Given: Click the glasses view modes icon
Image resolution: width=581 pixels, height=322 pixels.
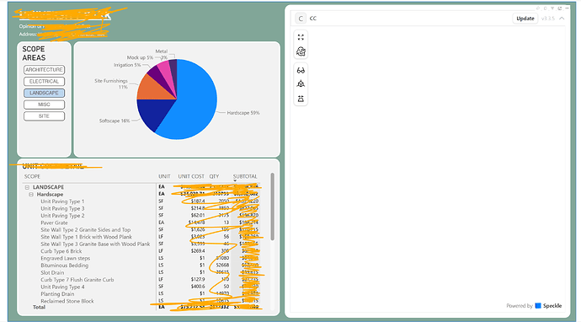Looking at the screenshot, I should [x=301, y=70].
